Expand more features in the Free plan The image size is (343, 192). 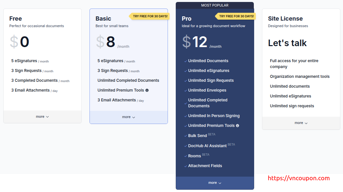(x=42, y=117)
